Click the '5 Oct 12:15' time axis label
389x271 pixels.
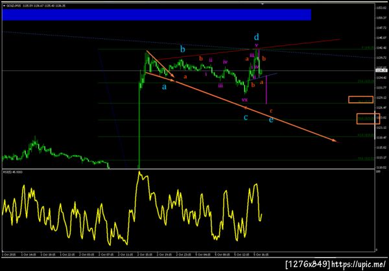[x=241, y=254]
